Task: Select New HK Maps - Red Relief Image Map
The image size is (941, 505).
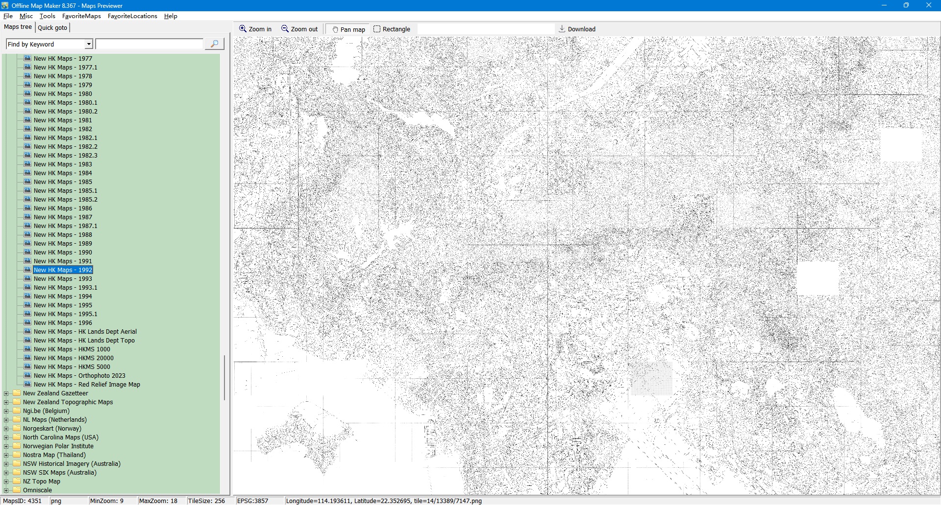Action: click(x=87, y=384)
